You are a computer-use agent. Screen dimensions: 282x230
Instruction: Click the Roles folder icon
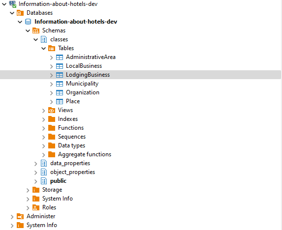coord(36,207)
